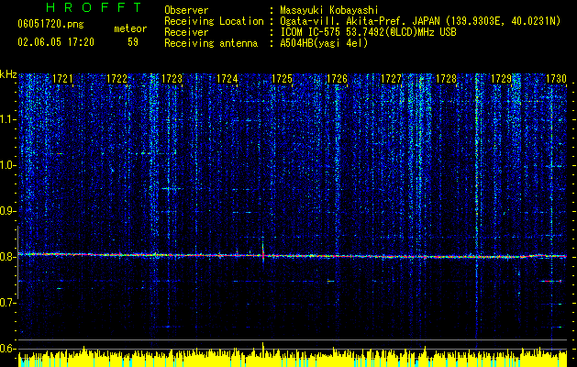Click the 1726 time marker
The width and height of the screenshot is (577, 367).
[337, 79]
